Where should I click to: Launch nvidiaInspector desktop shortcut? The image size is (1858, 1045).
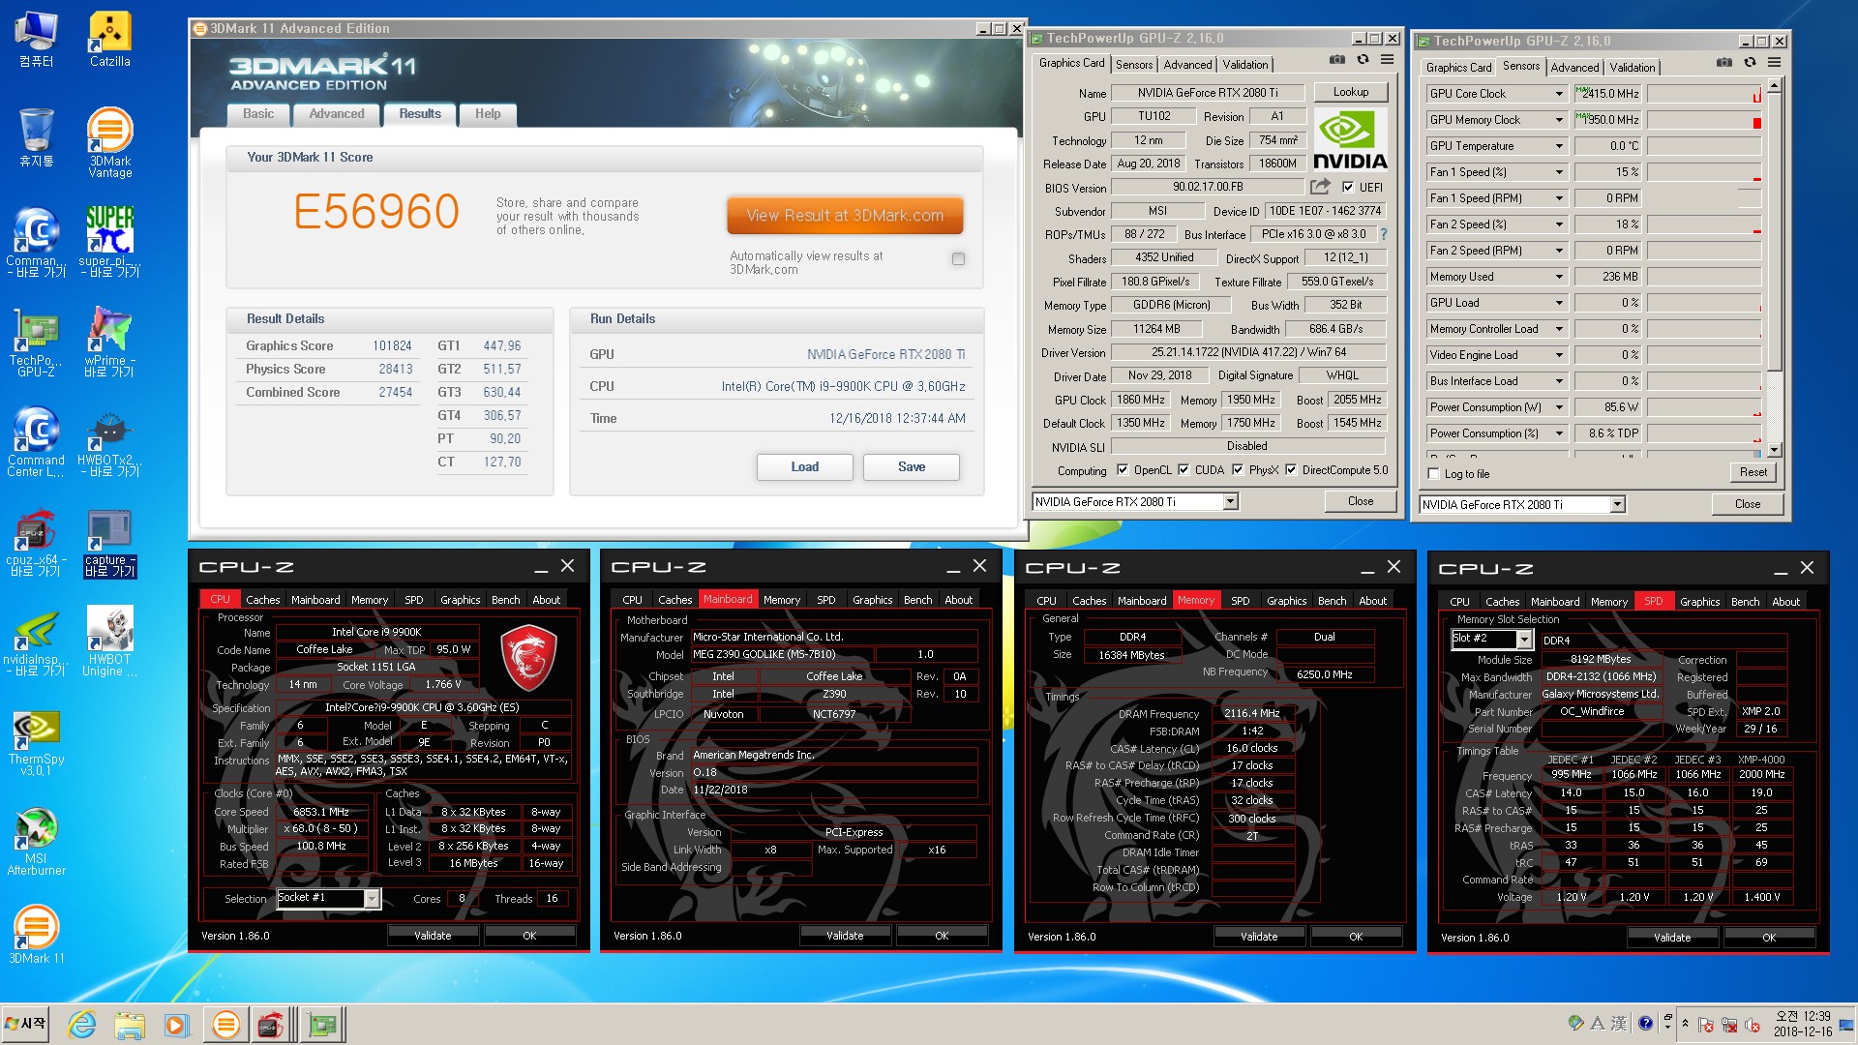pos(36,642)
